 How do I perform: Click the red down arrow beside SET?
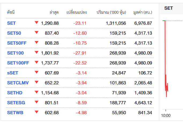click(37, 23)
